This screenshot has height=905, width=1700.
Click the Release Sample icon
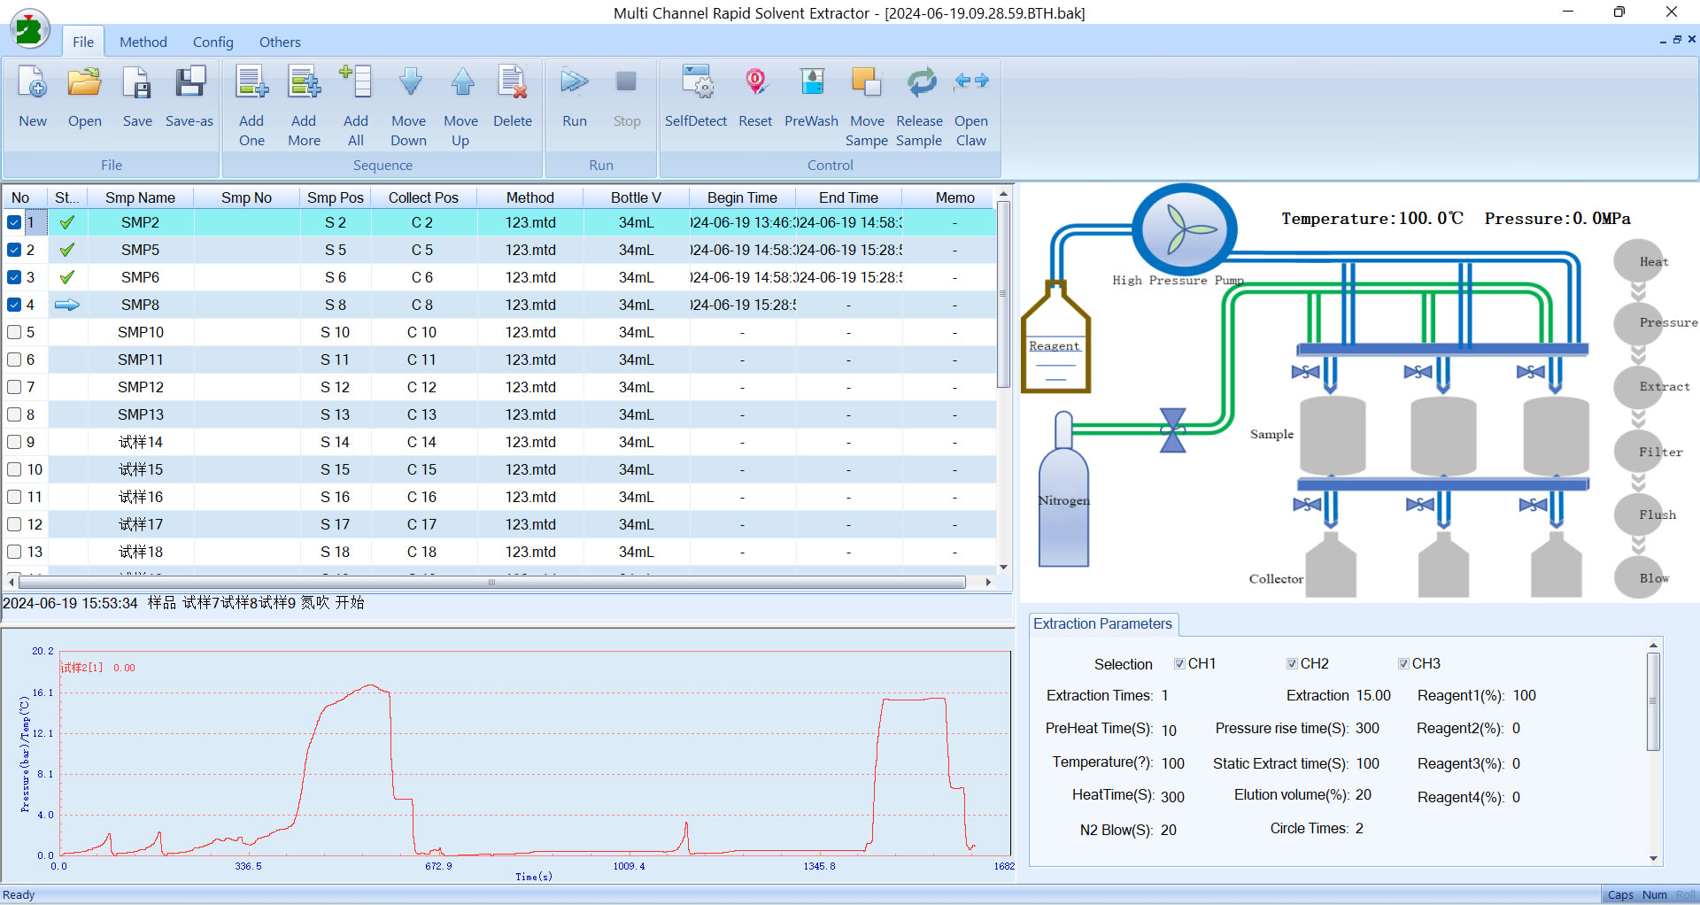921,82
